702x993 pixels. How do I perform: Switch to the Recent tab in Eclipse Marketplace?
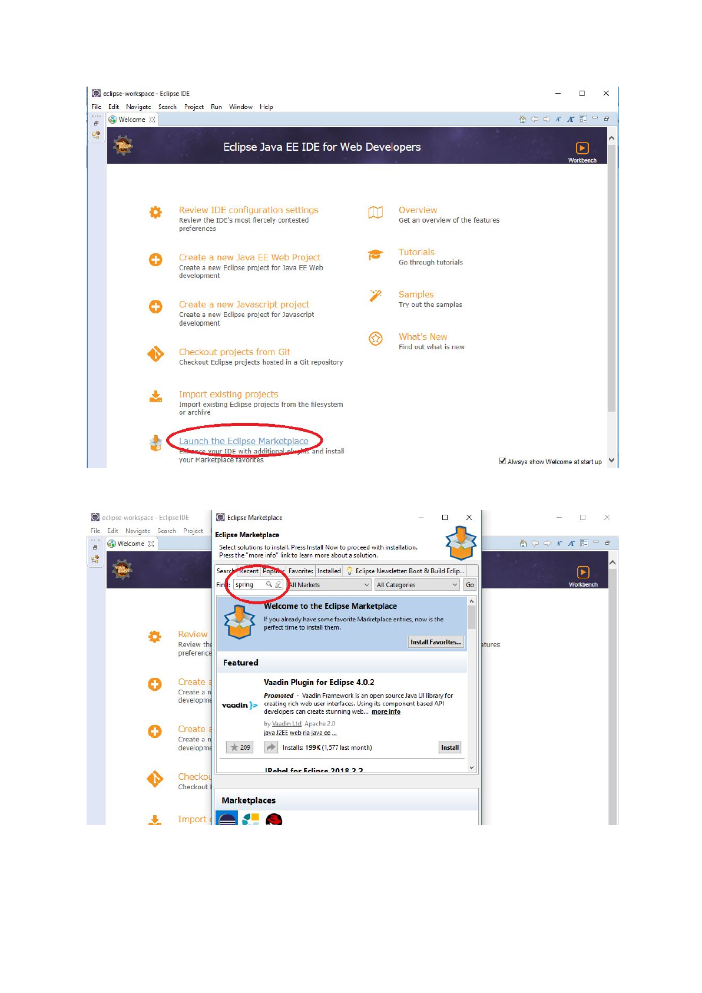[249, 571]
